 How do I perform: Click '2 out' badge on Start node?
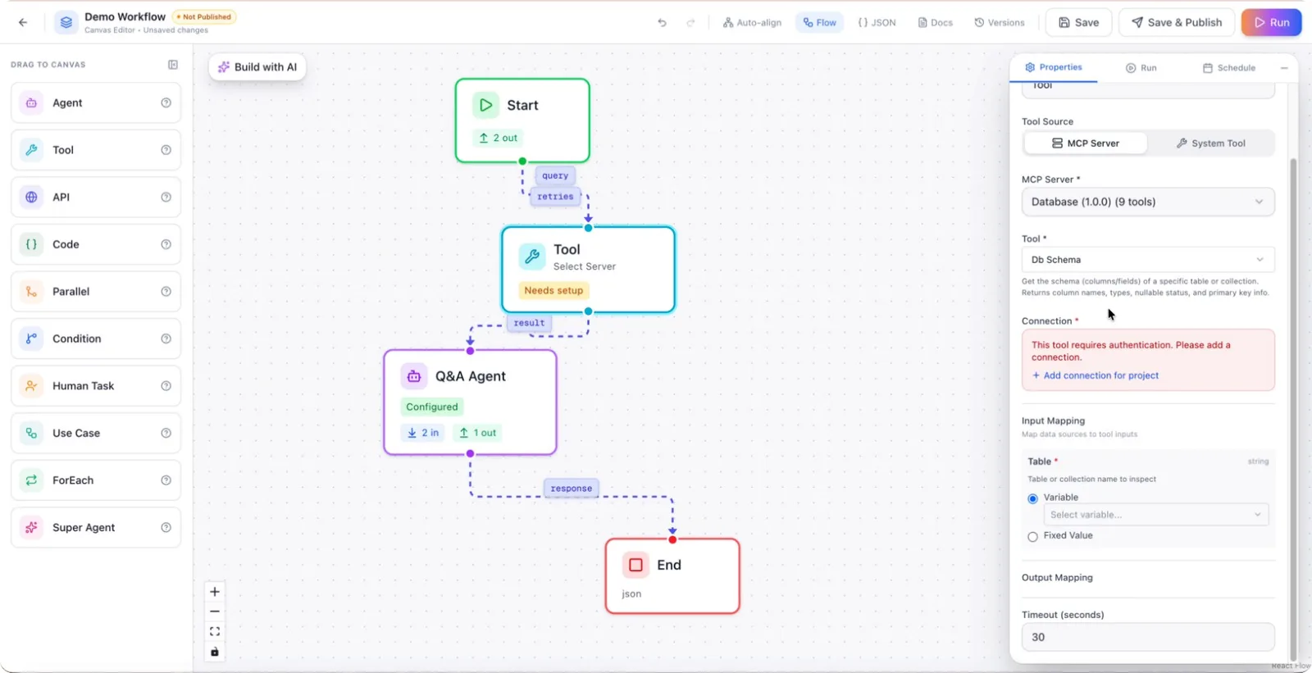499,139
